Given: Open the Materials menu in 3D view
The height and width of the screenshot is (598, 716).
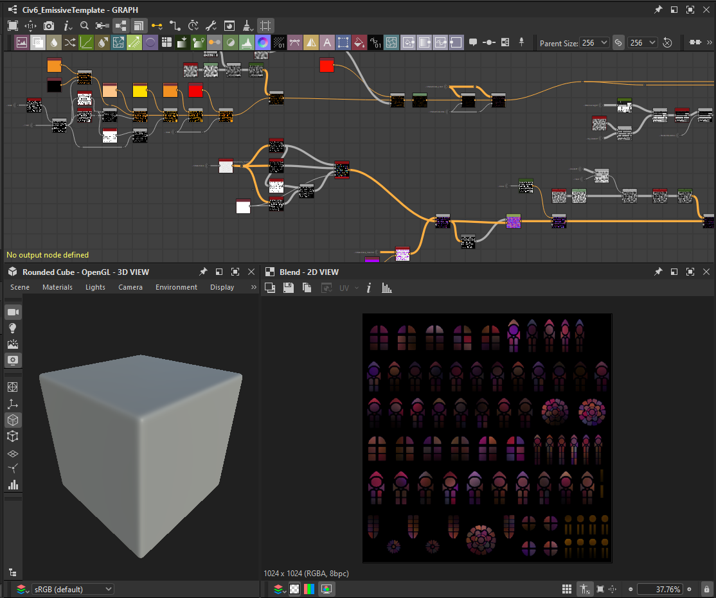Looking at the screenshot, I should pyautogui.click(x=58, y=287).
